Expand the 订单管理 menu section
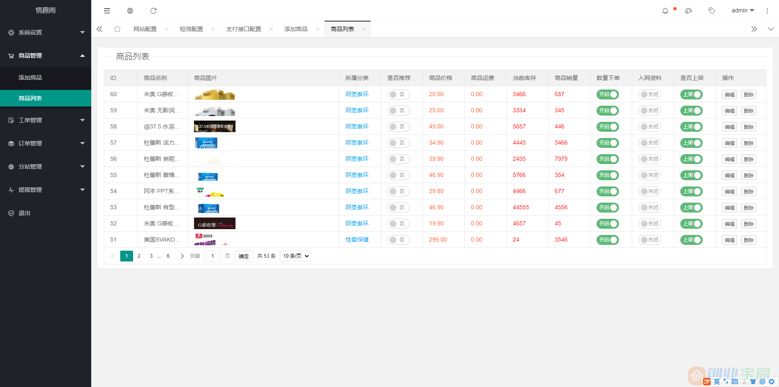 pos(46,143)
